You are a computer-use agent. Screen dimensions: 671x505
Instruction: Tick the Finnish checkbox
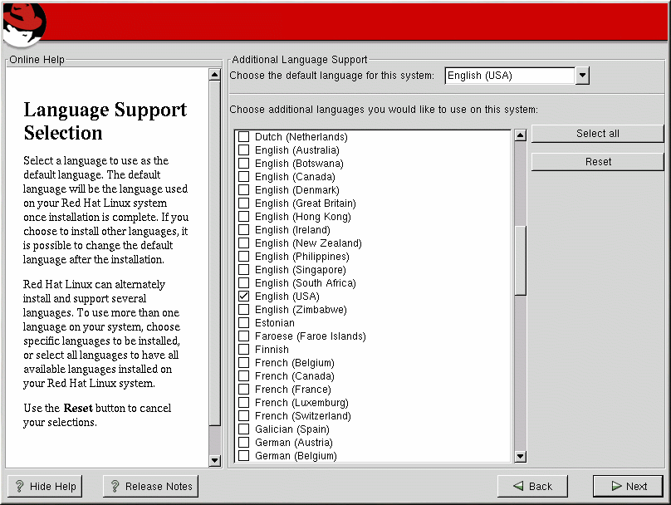point(243,349)
